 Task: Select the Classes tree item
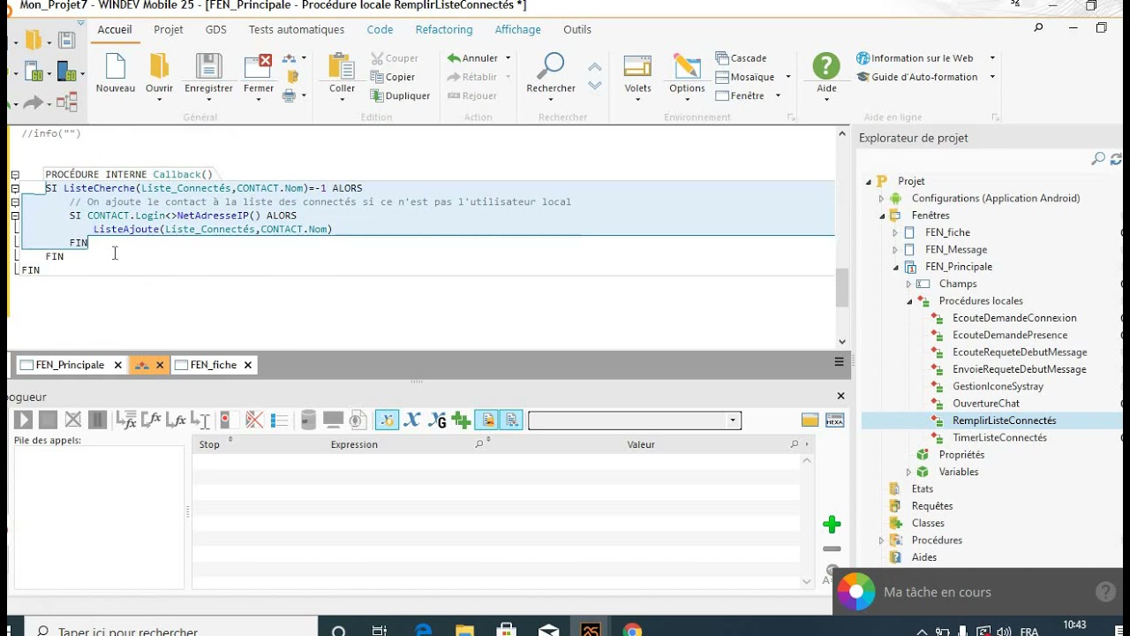[x=928, y=524]
